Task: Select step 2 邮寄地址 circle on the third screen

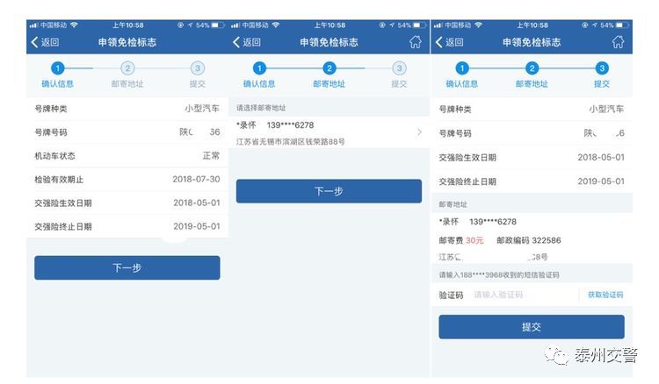Action: click(532, 68)
